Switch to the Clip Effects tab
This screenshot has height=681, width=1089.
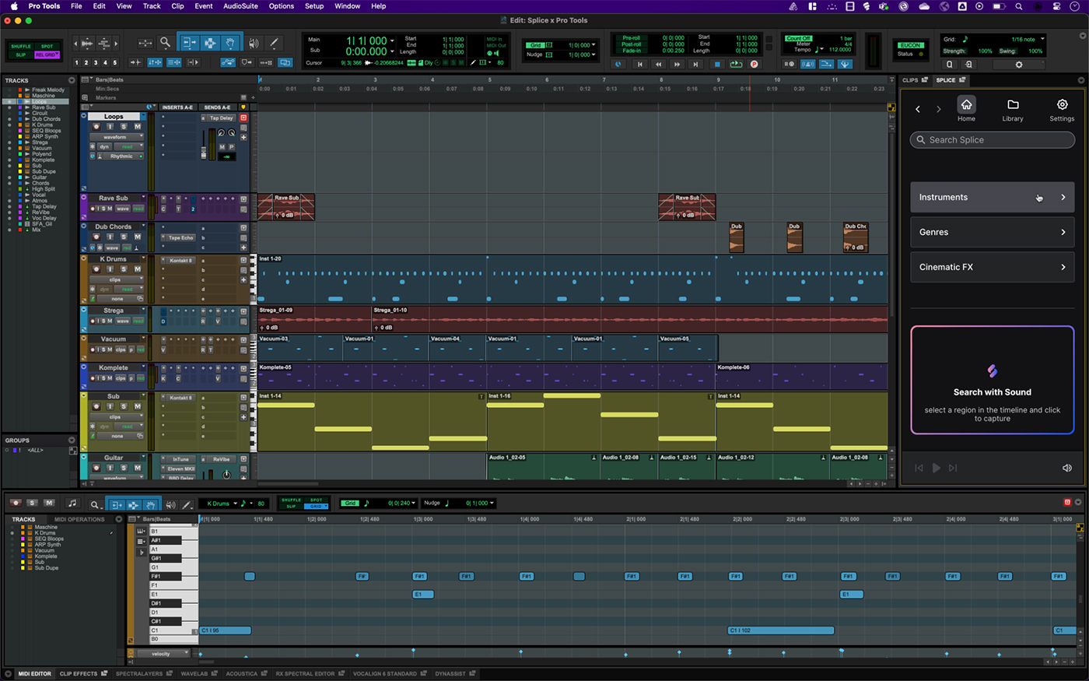click(x=83, y=673)
